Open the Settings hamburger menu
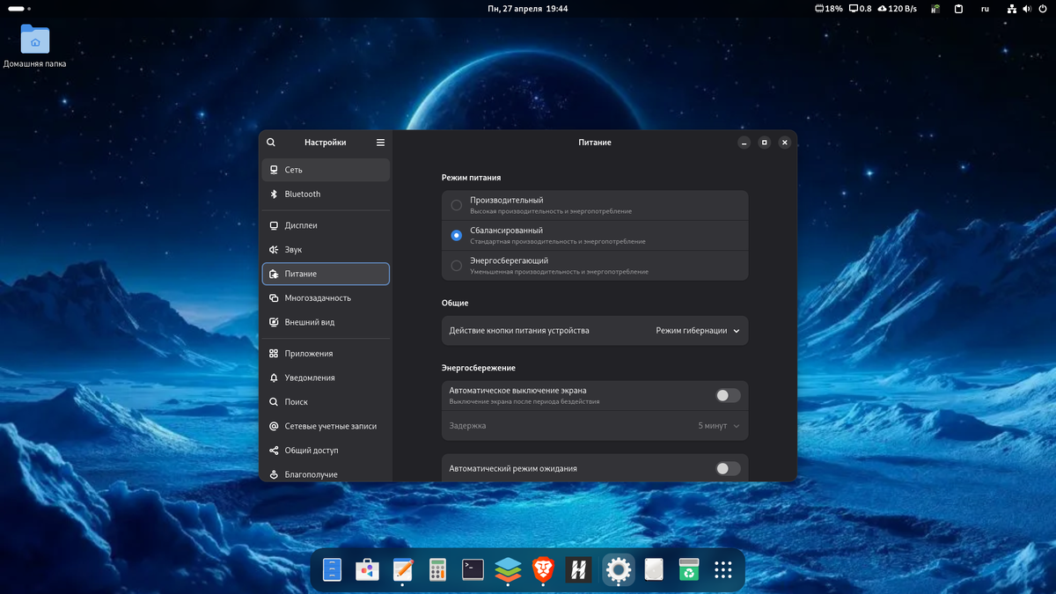The height and width of the screenshot is (594, 1056). 380,143
